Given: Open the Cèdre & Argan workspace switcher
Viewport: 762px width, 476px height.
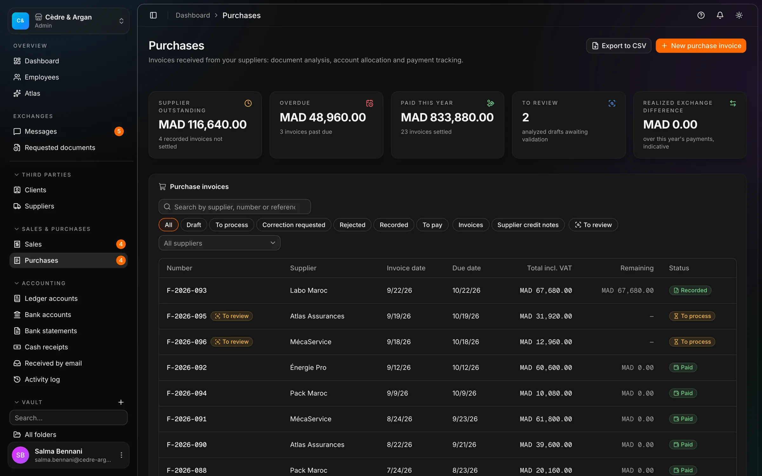Looking at the screenshot, I should [x=69, y=21].
